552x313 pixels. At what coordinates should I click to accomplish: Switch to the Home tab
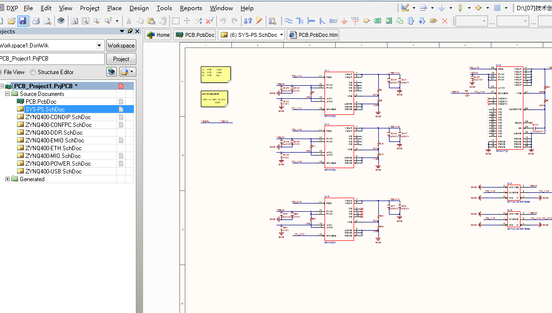(159, 35)
